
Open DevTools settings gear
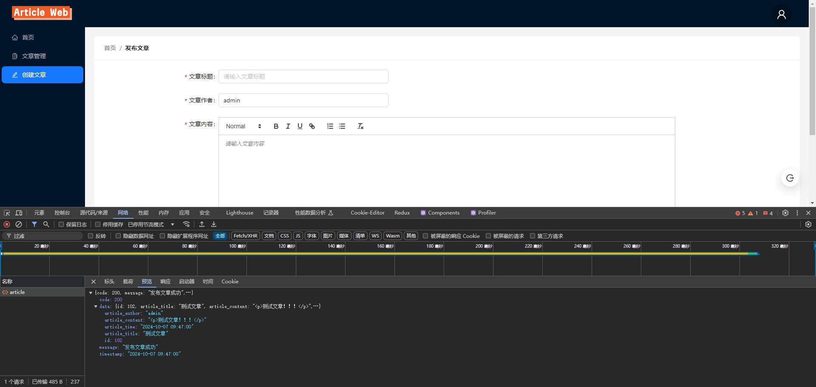[x=785, y=213]
